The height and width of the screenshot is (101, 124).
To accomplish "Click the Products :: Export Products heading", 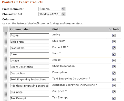I will [x=22, y=2].
